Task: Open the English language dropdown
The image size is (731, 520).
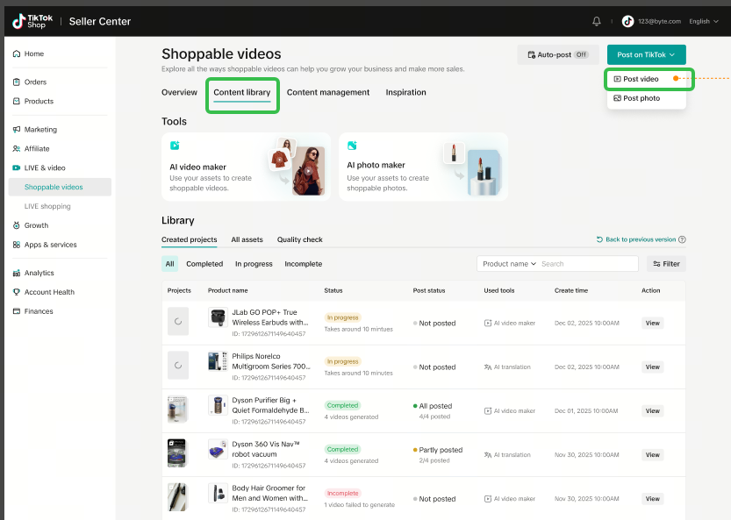Action: tap(704, 21)
